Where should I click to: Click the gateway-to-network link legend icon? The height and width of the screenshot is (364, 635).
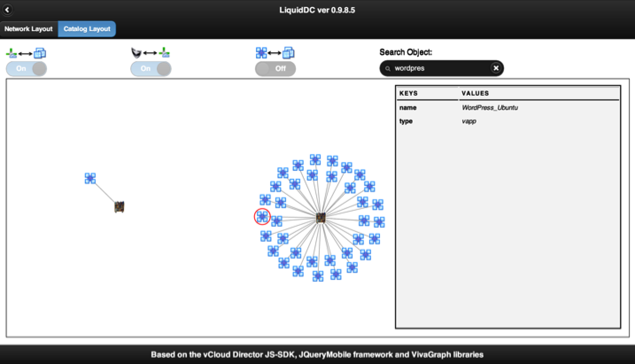[x=151, y=53]
